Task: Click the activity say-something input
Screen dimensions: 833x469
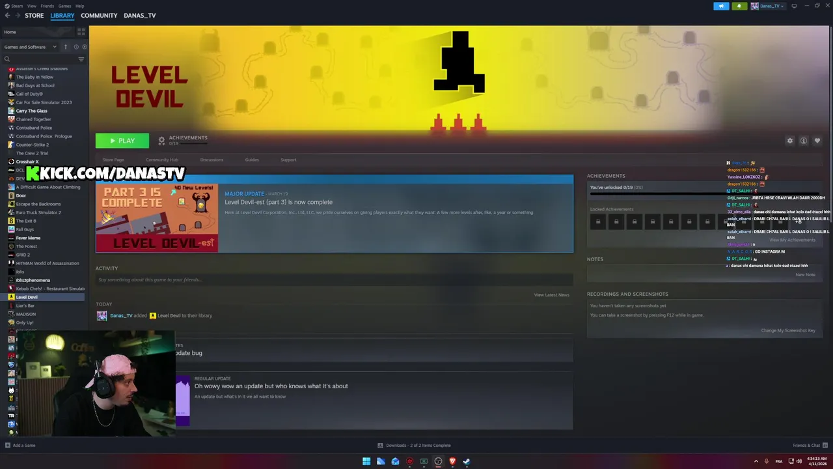Action: pos(335,280)
